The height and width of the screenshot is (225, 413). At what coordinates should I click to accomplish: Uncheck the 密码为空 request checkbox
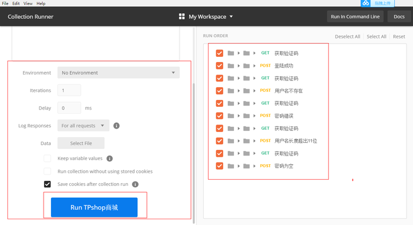click(219, 166)
